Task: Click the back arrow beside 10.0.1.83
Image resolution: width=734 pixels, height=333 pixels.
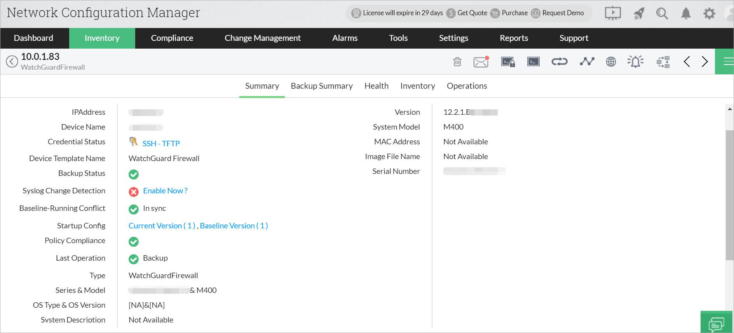Action: [12, 61]
